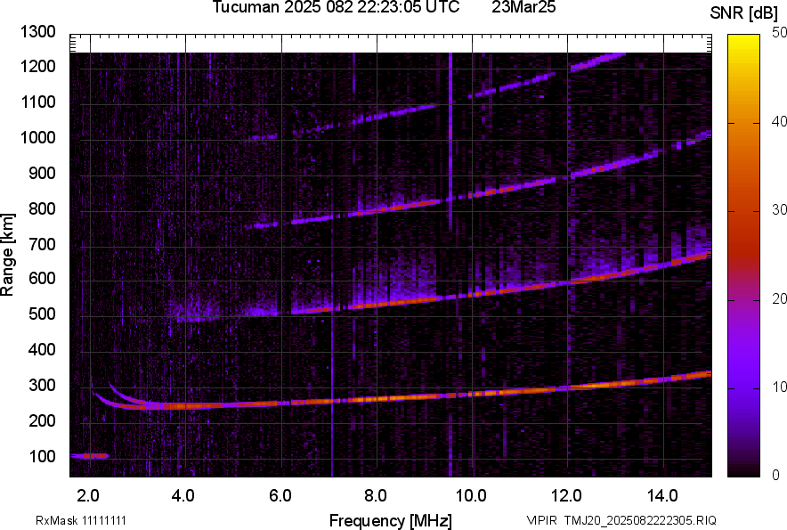Click the range tick label "700"
This screenshot has height=530, width=787.
coord(42,244)
